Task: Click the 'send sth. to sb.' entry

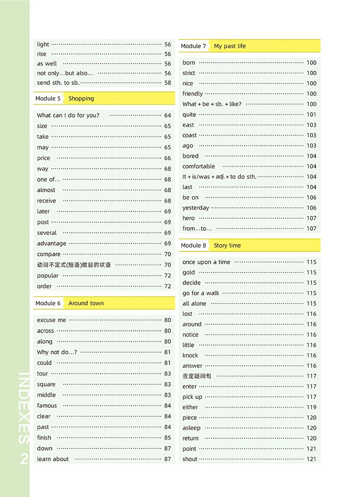Action: [58, 83]
